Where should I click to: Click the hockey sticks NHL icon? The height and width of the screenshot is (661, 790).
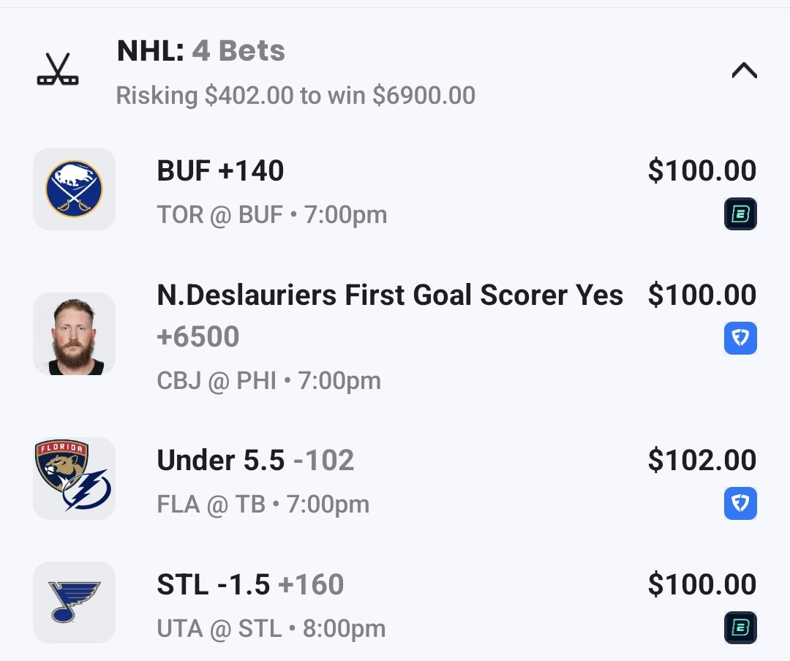[x=58, y=70]
